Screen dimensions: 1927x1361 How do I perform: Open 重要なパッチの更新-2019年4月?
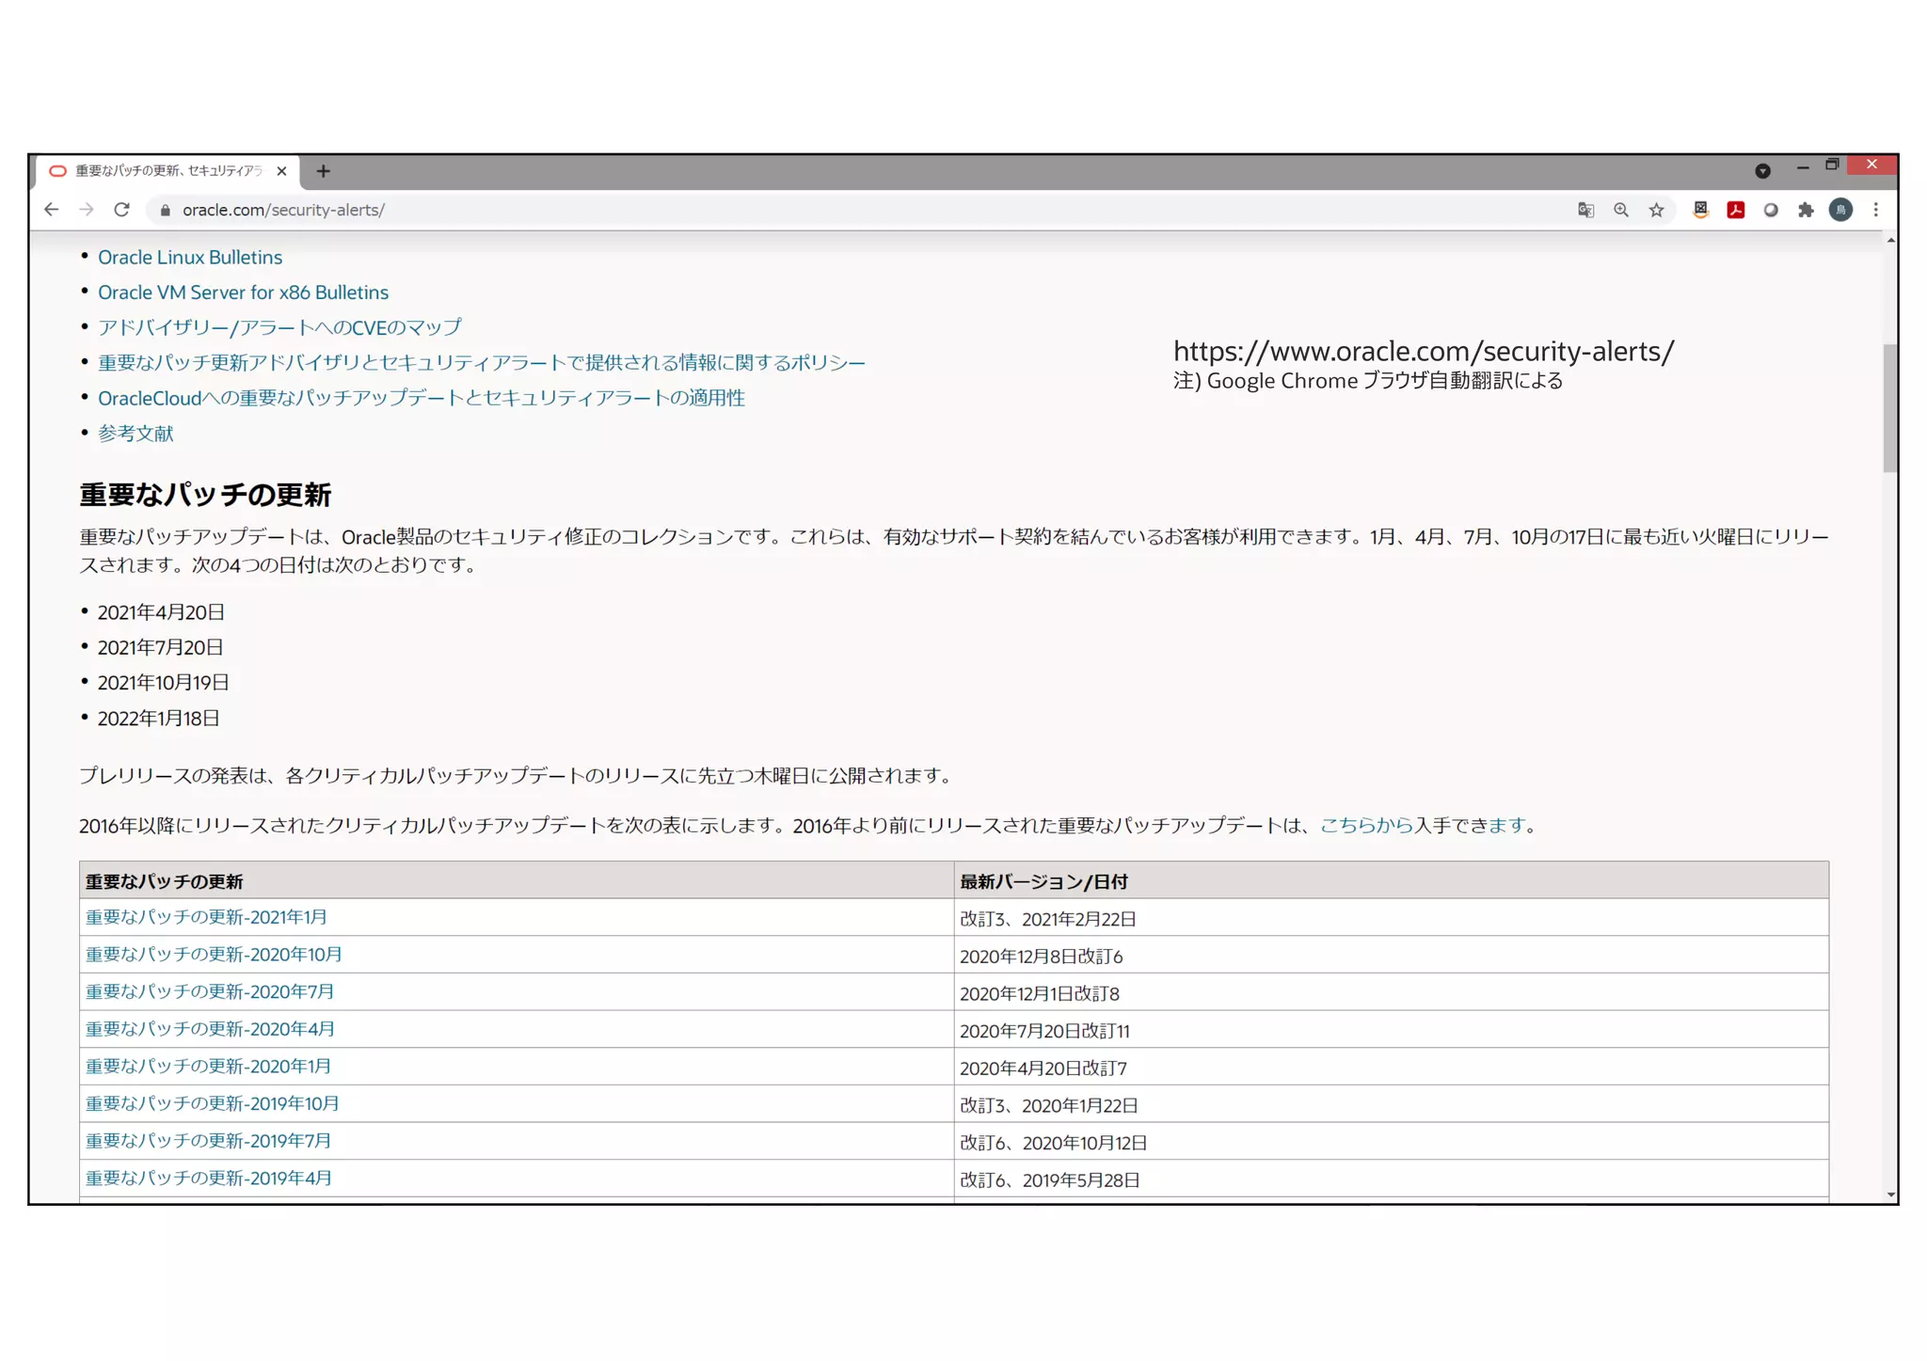pyautogui.click(x=208, y=1179)
